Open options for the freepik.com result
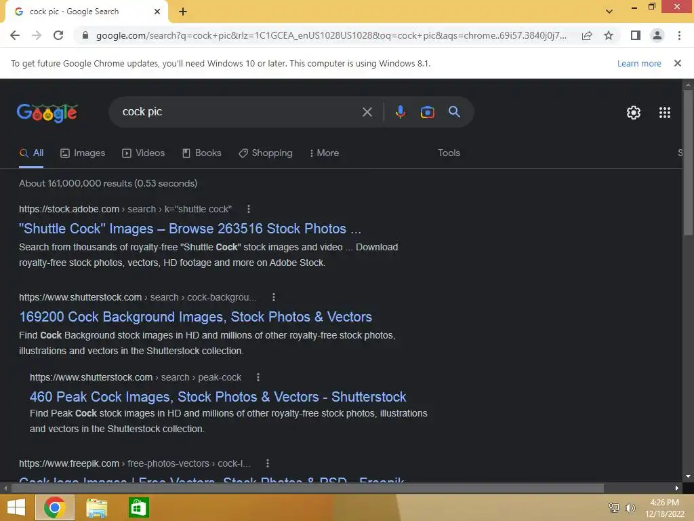 (x=267, y=463)
